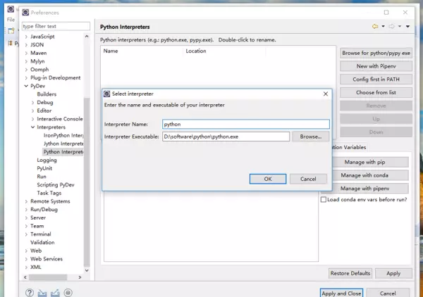Toggle Load conda env vars before run
Screen dimensions: 423x297
pyautogui.click(x=324, y=200)
